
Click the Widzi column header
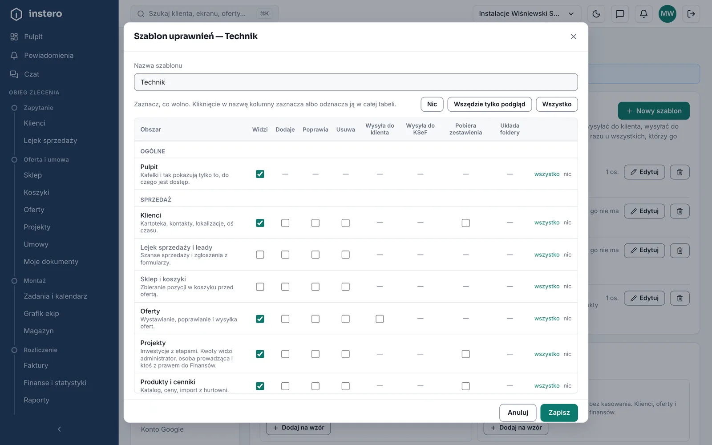click(260, 129)
